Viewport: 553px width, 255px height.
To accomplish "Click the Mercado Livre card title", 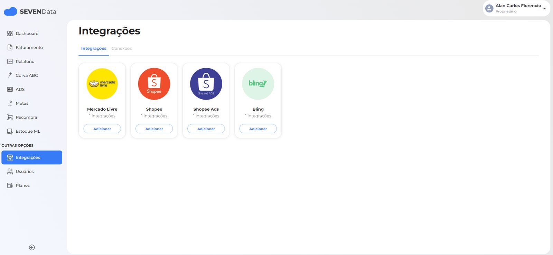I will pyautogui.click(x=102, y=109).
